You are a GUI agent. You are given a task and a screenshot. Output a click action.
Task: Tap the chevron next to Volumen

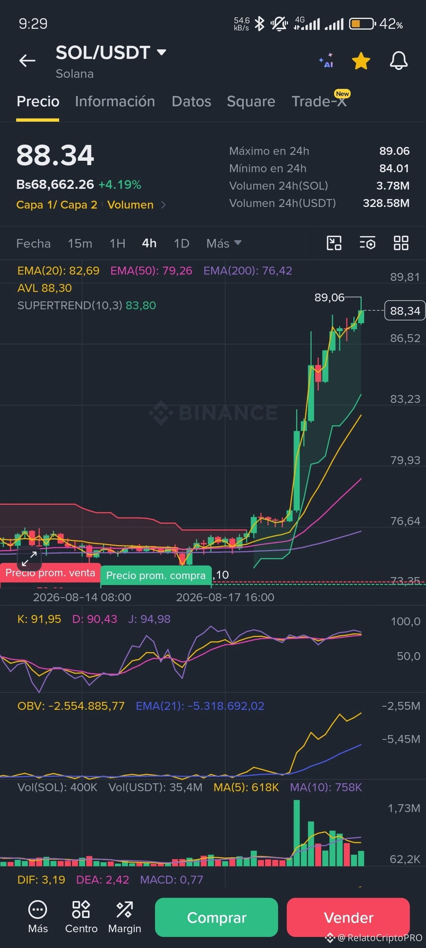(x=163, y=205)
